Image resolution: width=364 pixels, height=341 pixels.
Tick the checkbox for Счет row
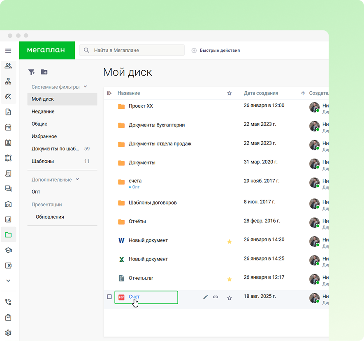109,297
